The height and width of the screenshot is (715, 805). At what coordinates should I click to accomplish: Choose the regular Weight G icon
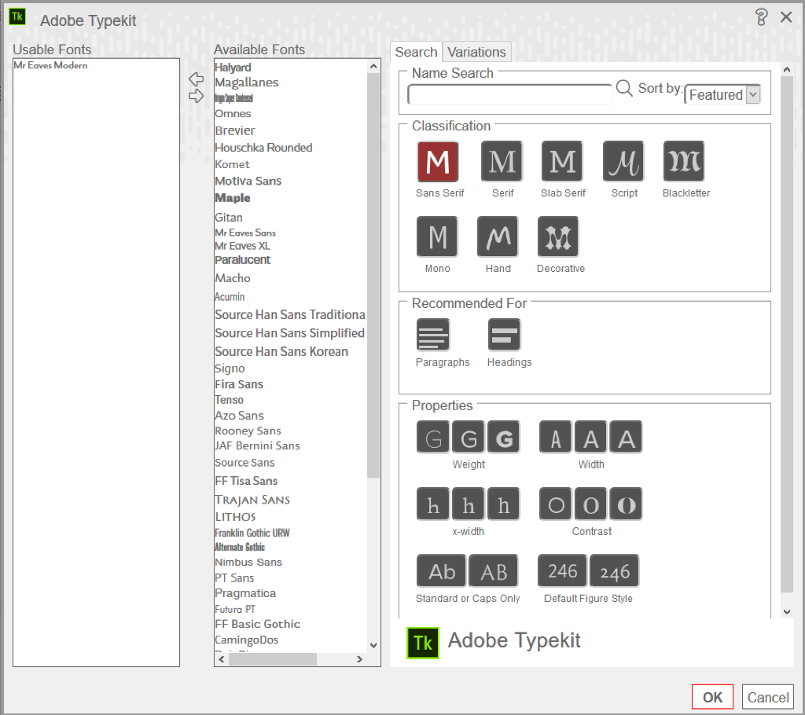(x=469, y=437)
